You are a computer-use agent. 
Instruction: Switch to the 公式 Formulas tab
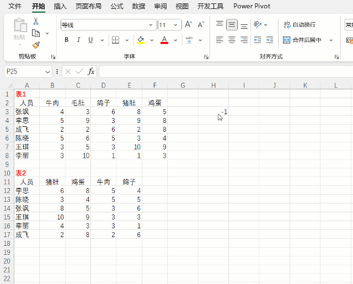pyautogui.click(x=117, y=6)
